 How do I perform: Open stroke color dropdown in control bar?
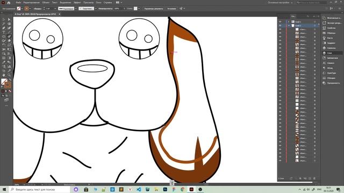[x=30, y=9]
